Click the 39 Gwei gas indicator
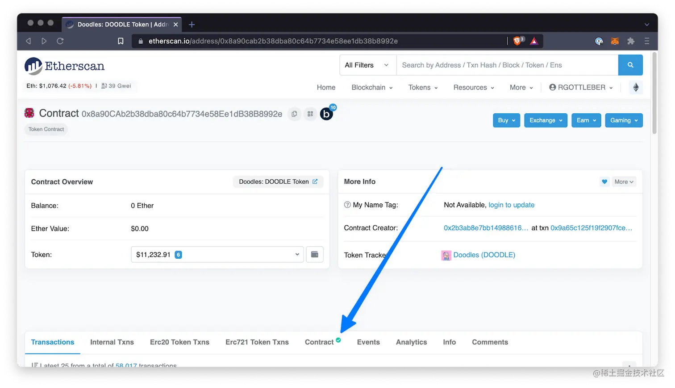Viewport: 675px width, 388px height. (x=116, y=86)
